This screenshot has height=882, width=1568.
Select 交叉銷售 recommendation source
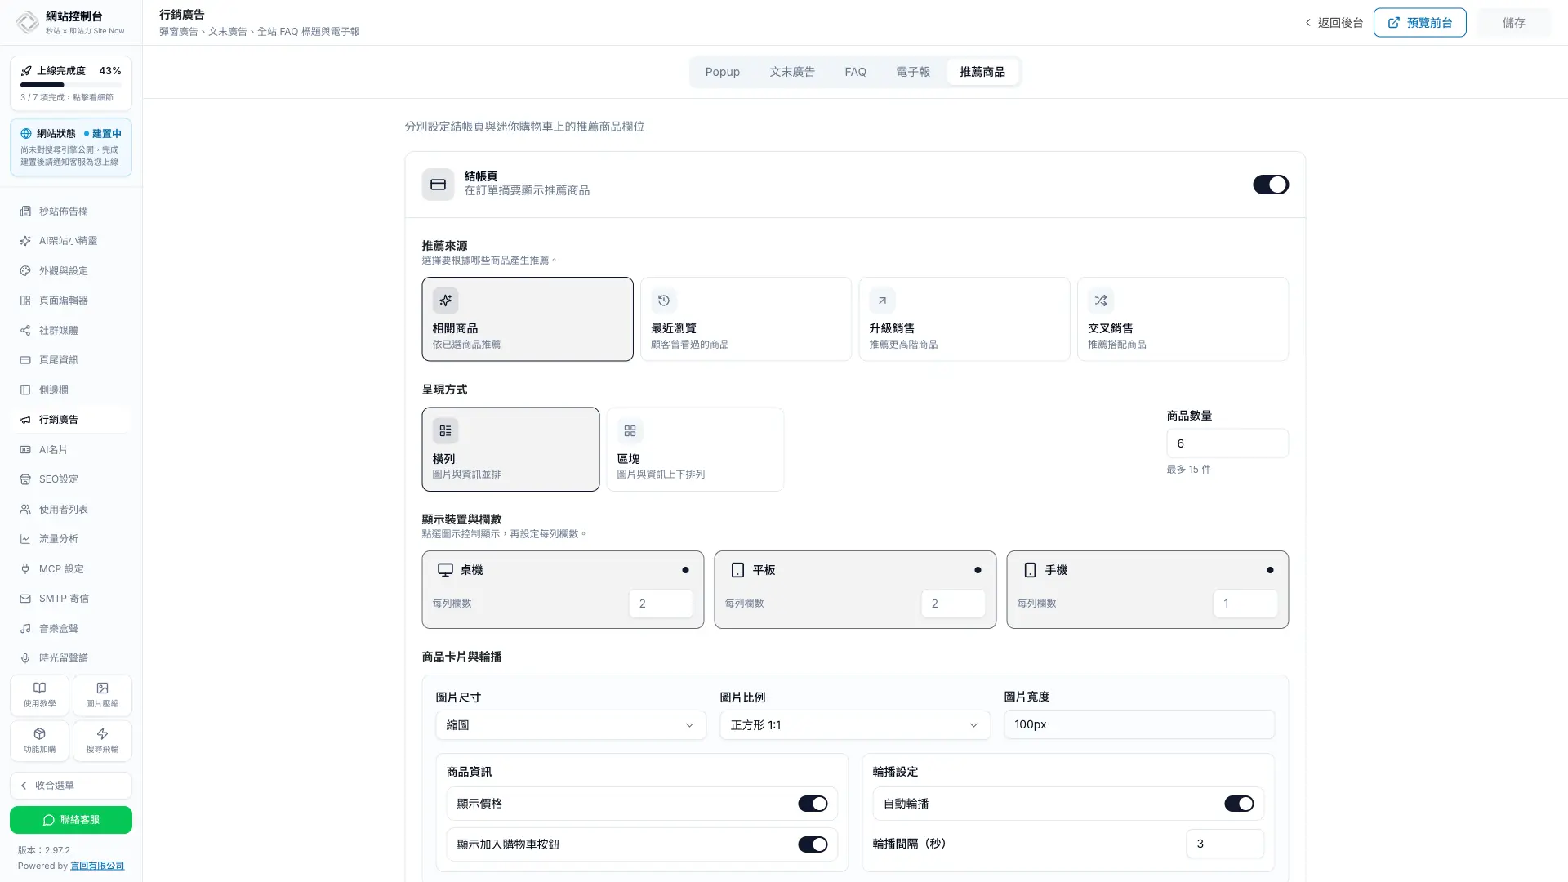coord(1183,319)
